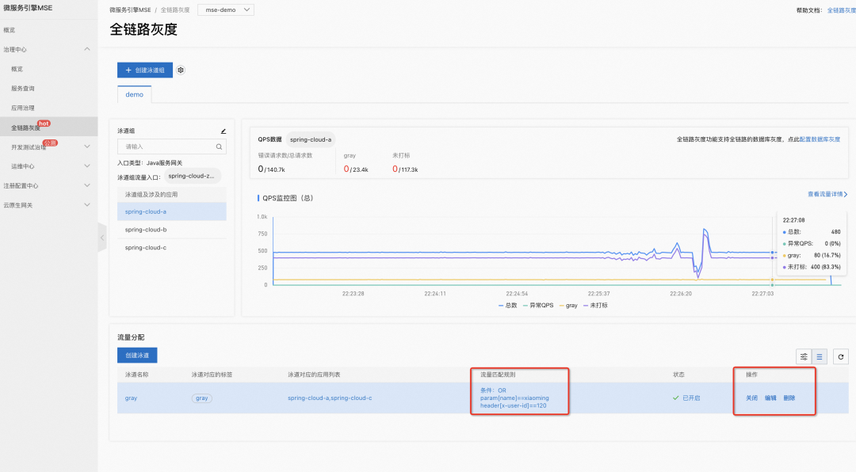856x472 pixels.
Task: Toggle the 未打标 legend item
Action: [x=595, y=306]
